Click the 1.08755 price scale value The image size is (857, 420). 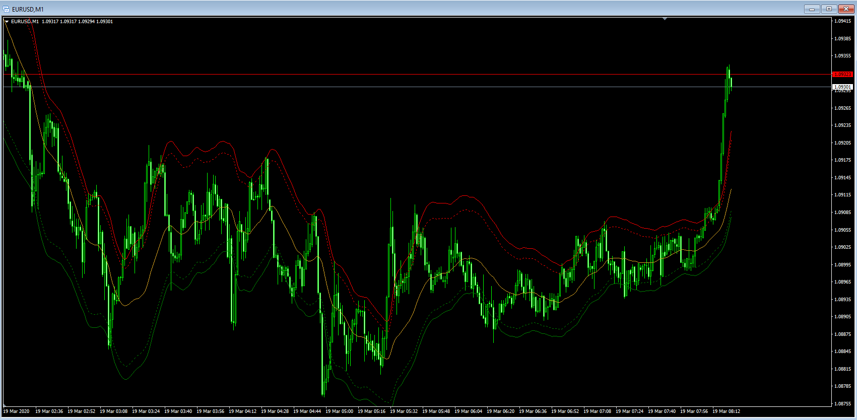(843, 403)
